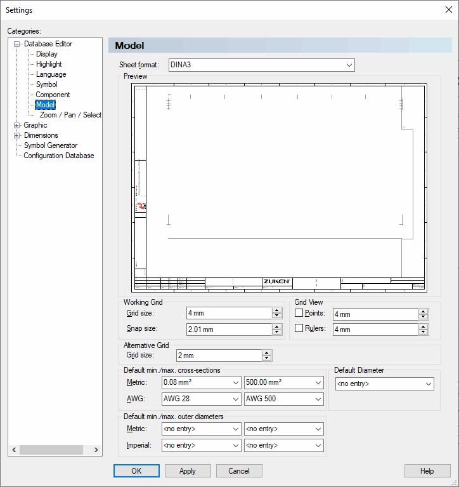Viewport: 459px width, 487px height.
Task: Open the Sheet format dropdown
Action: tap(261, 65)
